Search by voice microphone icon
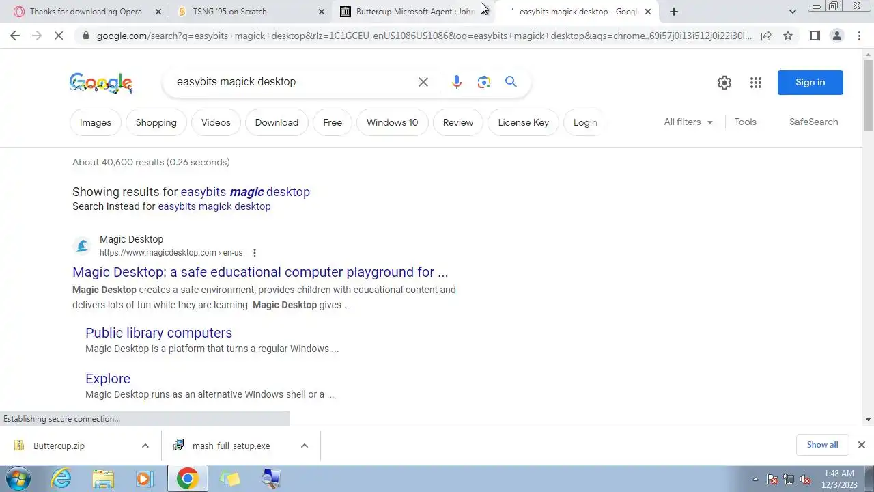Image resolution: width=874 pixels, height=492 pixels. 457,82
